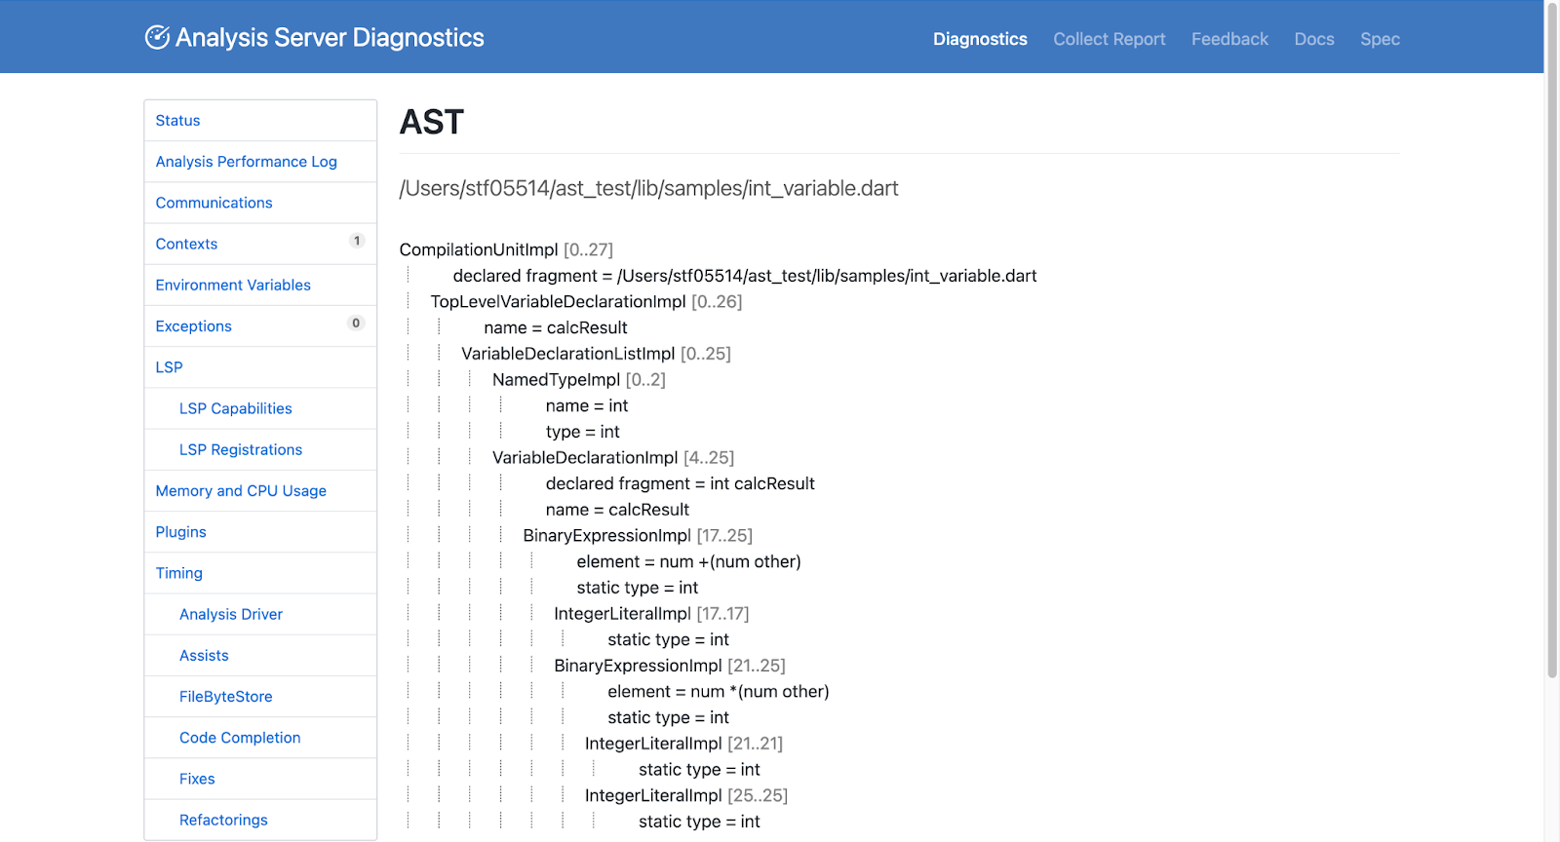Click the page vertical scrollbar

(1551, 341)
